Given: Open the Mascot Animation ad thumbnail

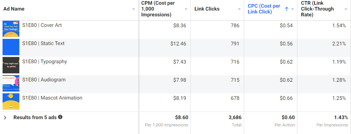Looking at the screenshot, I should coord(11,101).
